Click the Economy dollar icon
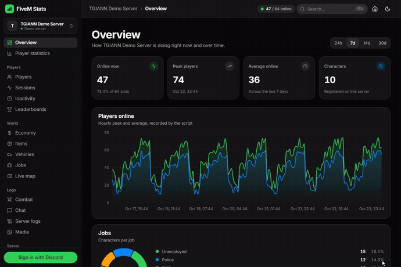 click(9, 133)
